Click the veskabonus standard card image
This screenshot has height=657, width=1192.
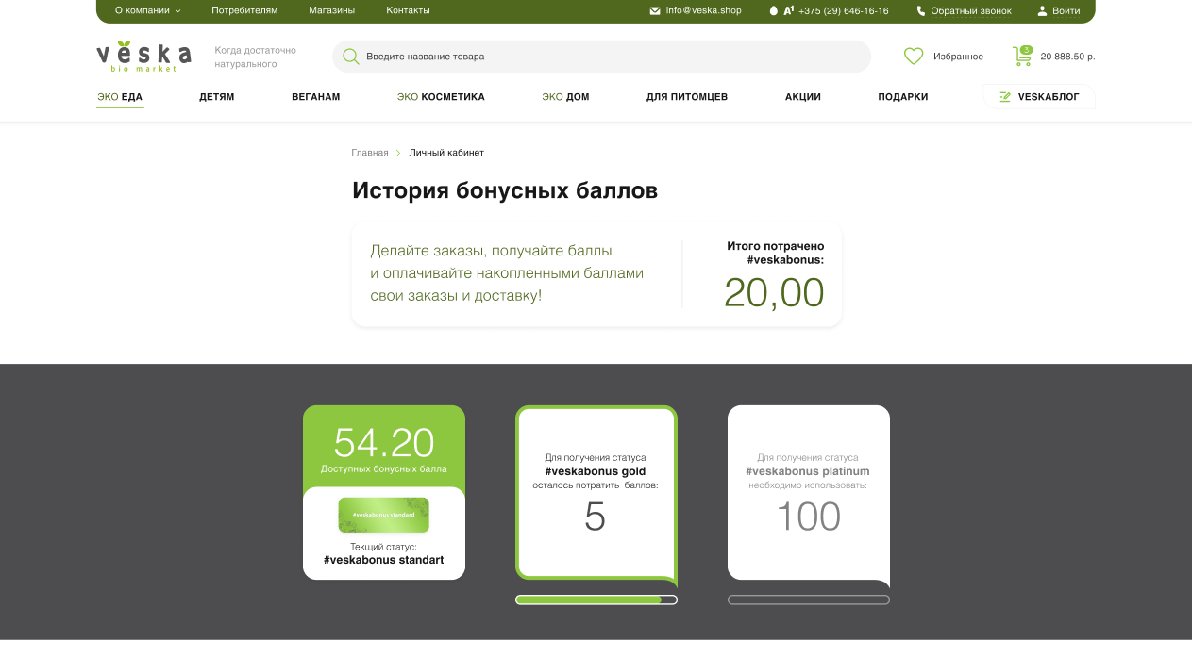[x=383, y=516]
